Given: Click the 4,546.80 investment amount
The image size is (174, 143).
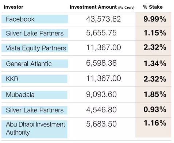Looking at the screenshot, I should coord(101,110).
